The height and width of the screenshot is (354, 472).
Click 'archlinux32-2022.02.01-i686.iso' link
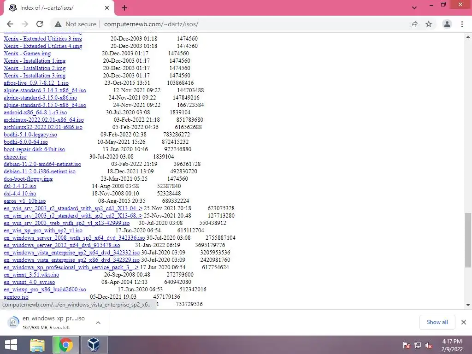pyautogui.click(x=43, y=127)
